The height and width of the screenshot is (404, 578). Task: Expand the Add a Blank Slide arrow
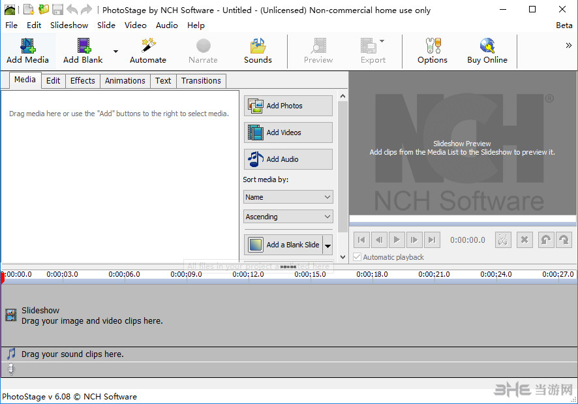[327, 245]
